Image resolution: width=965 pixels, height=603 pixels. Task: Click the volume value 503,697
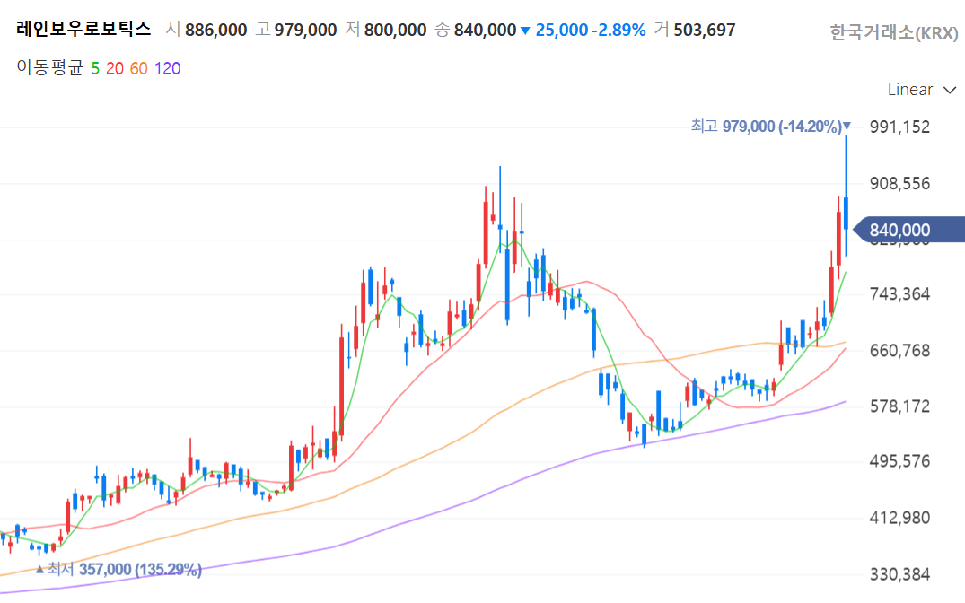(x=705, y=30)
